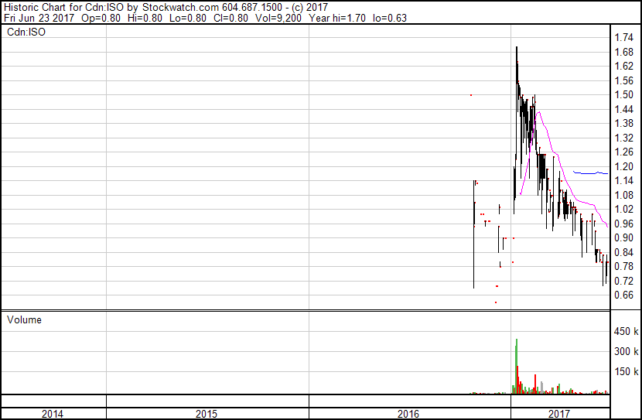Click the Vol=9,200 value in header
Viewport: 642px width, 420px height.
(x=286, y=18)
